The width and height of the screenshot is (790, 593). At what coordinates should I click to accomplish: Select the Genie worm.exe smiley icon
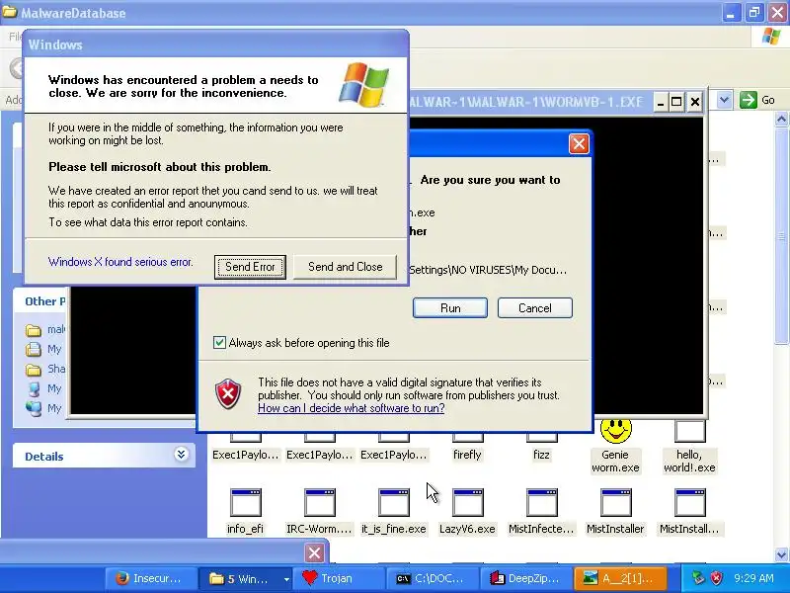coord(615,431)
